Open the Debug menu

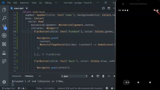48,3
